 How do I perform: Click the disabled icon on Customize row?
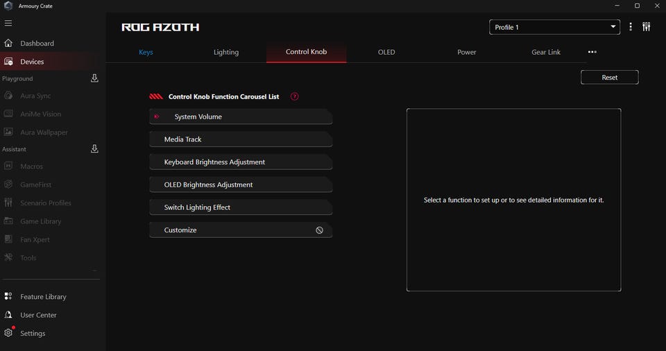click(319, 230)
